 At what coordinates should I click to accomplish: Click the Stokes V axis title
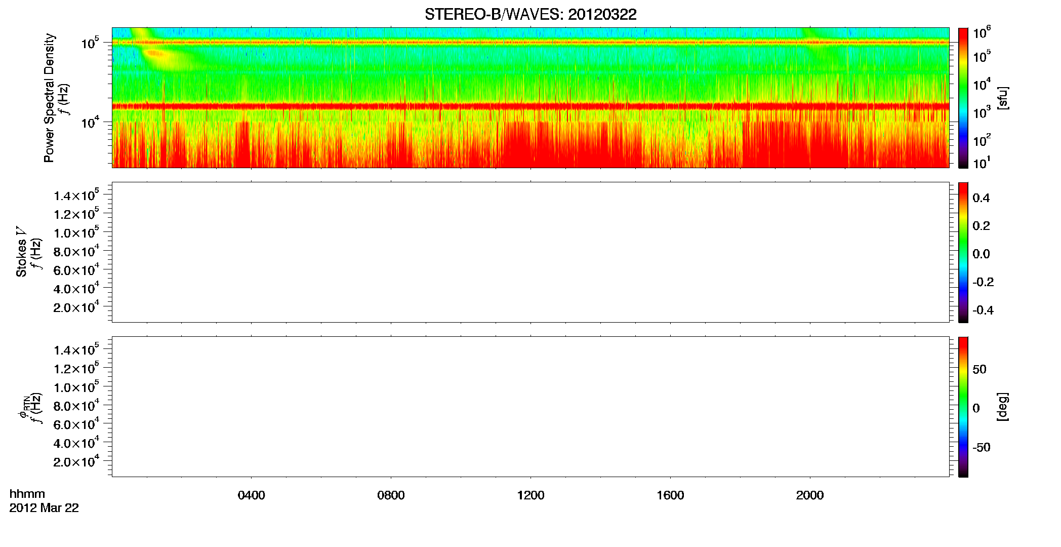coord(21,252)
